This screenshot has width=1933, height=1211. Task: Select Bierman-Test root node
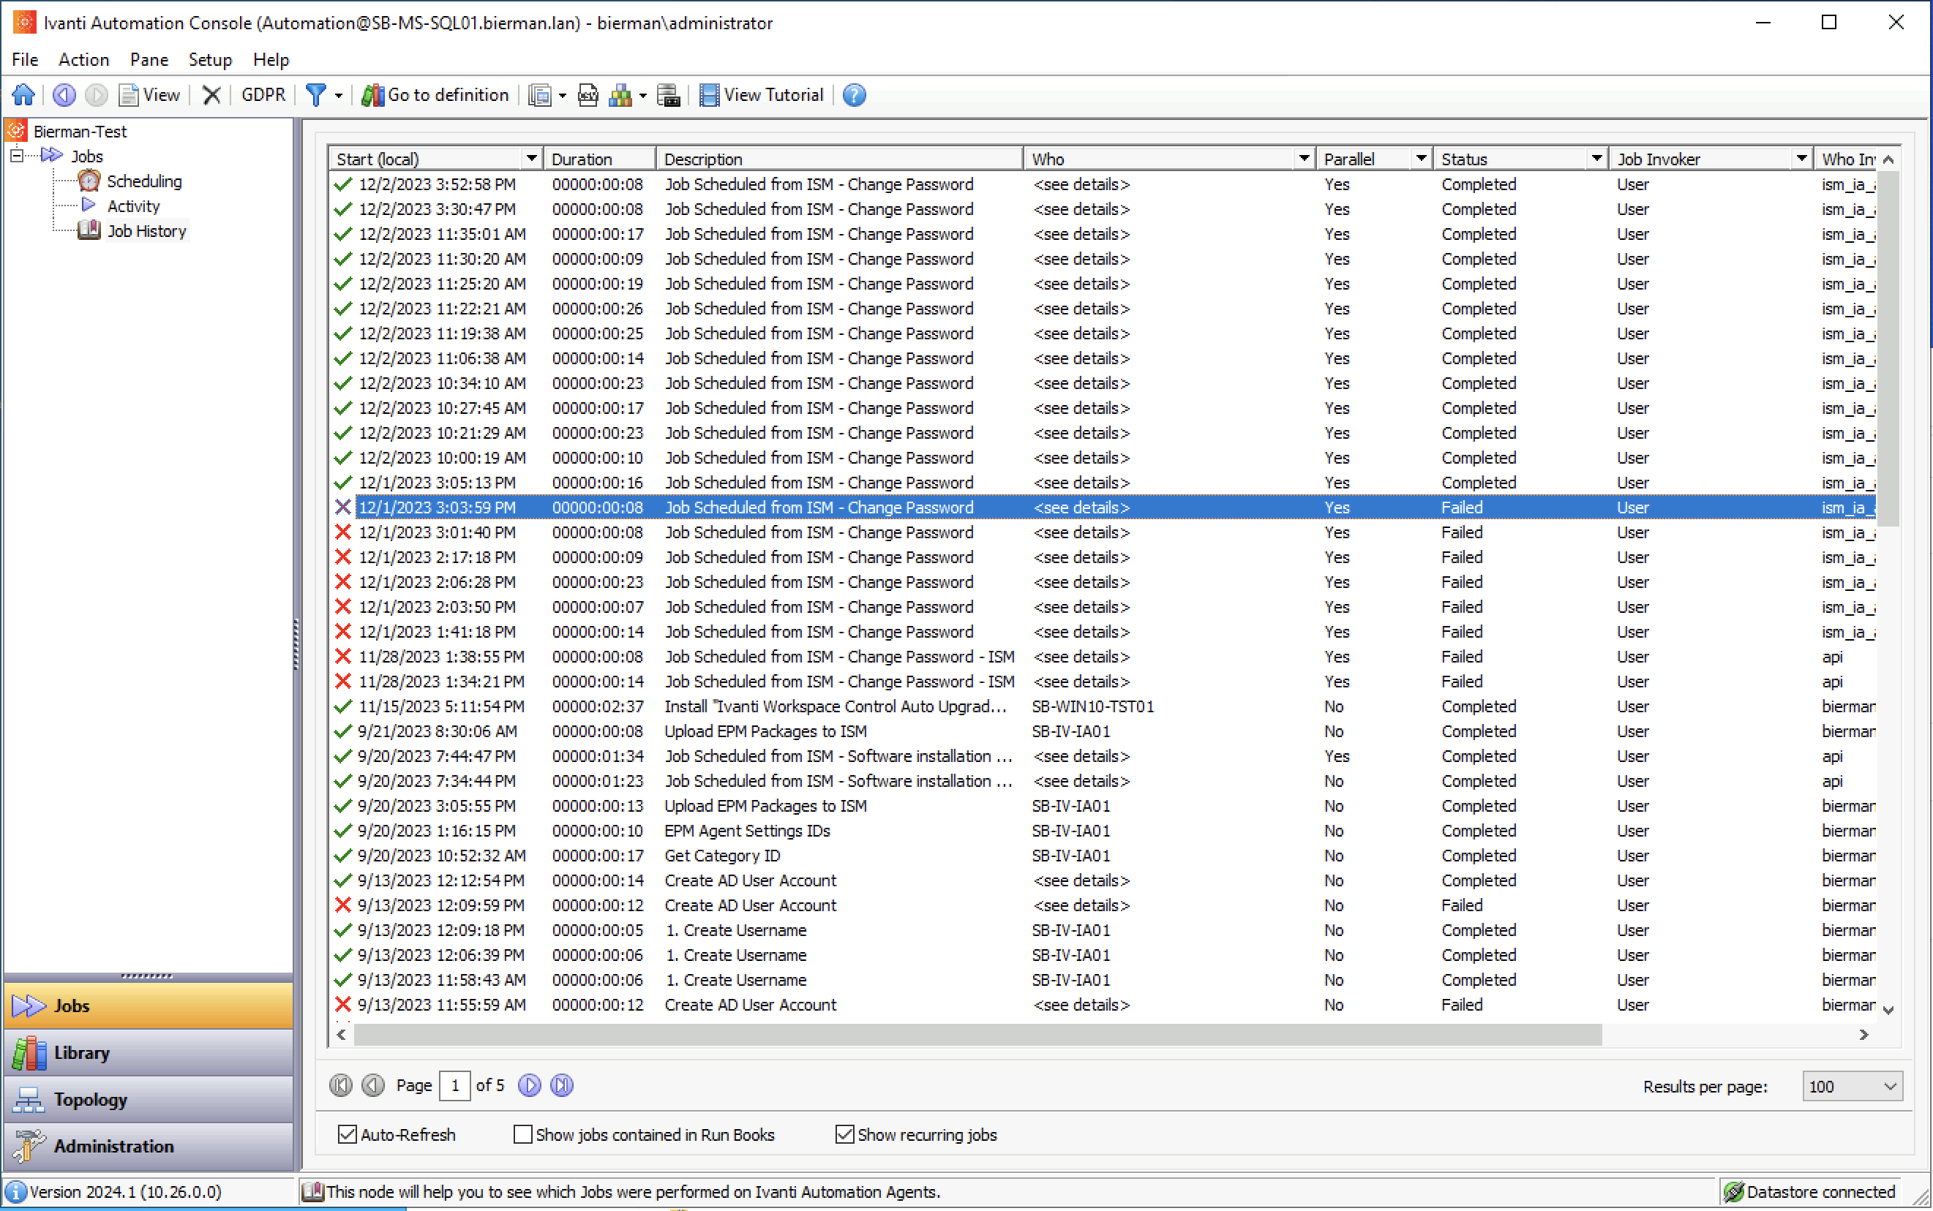pyautogui.click(x=80, y=132)
